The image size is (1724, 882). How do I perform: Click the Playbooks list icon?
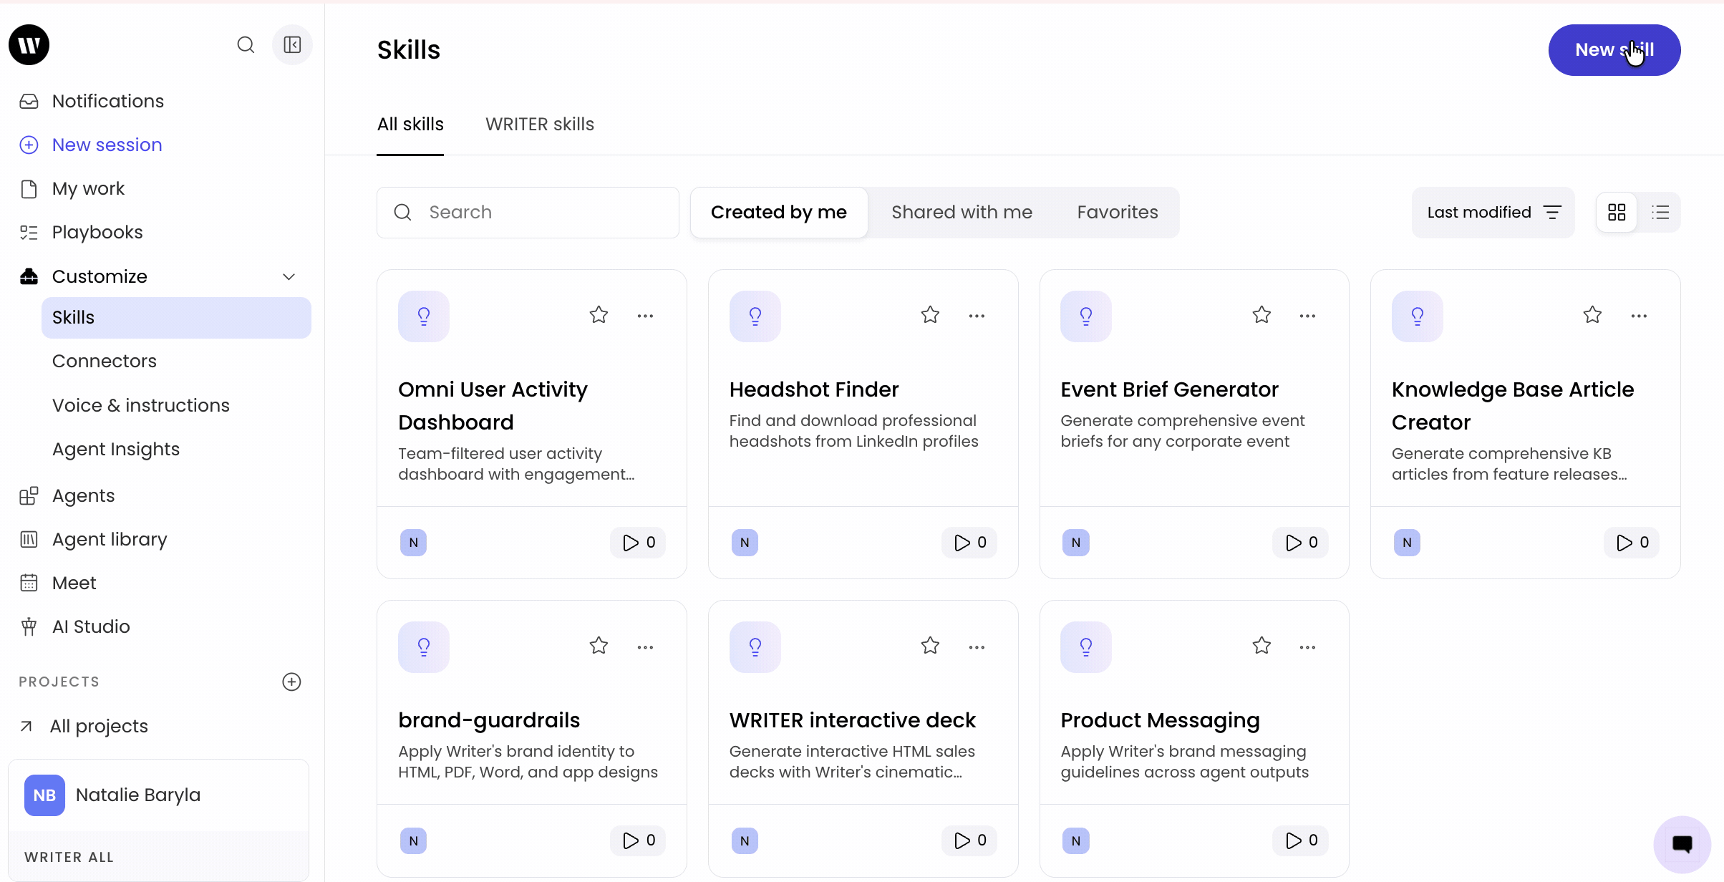click(29, 232)
